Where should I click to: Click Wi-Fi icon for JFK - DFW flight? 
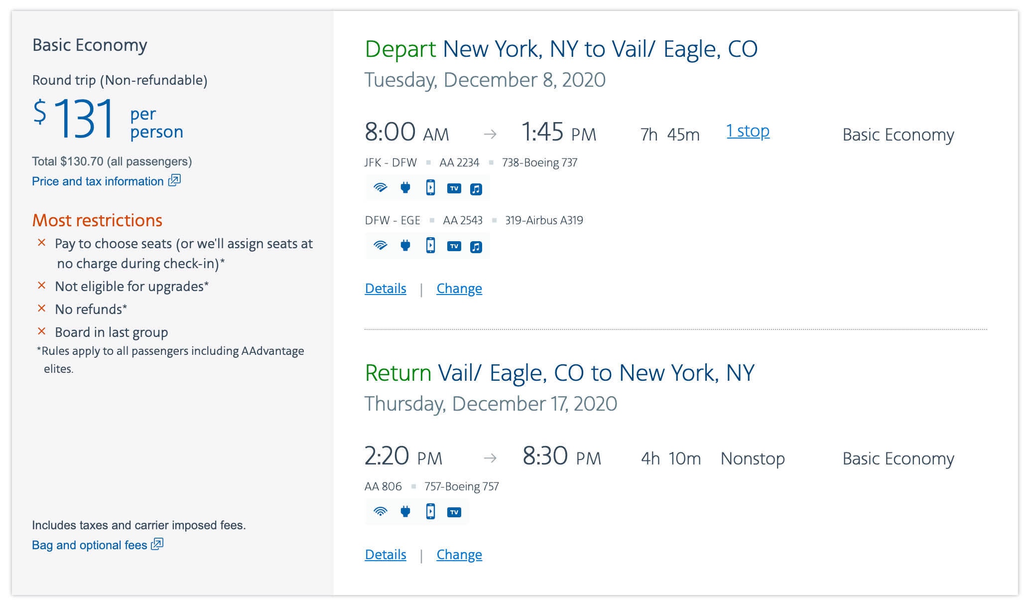click(381, 188)
